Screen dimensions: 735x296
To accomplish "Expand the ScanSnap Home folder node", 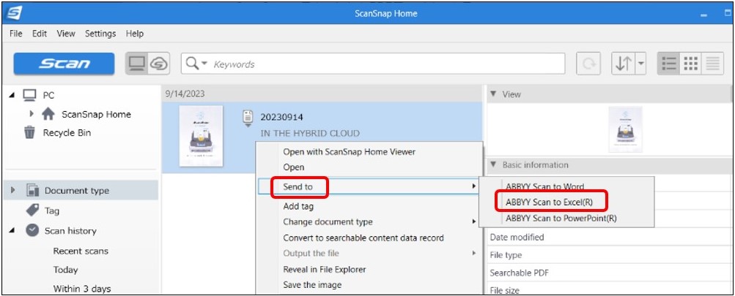I will (x=32, y=113).
